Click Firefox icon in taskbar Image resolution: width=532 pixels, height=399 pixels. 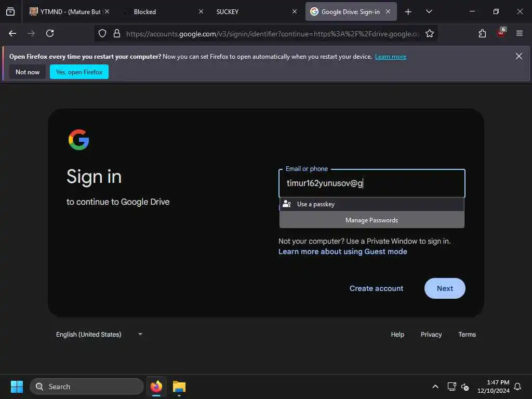(x=156, y=387)
